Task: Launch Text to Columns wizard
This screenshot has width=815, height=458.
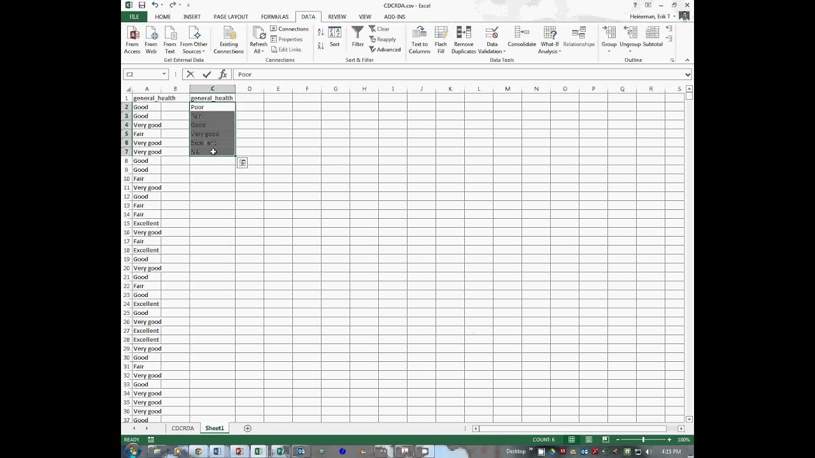Action: pos(420,40)
